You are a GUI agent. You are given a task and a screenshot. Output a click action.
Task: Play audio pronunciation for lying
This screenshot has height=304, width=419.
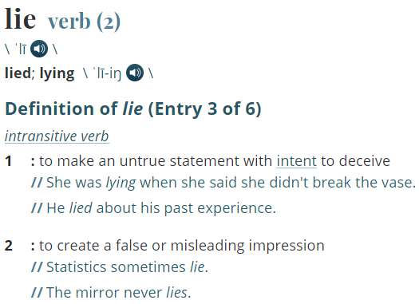[x=135, y=73]
